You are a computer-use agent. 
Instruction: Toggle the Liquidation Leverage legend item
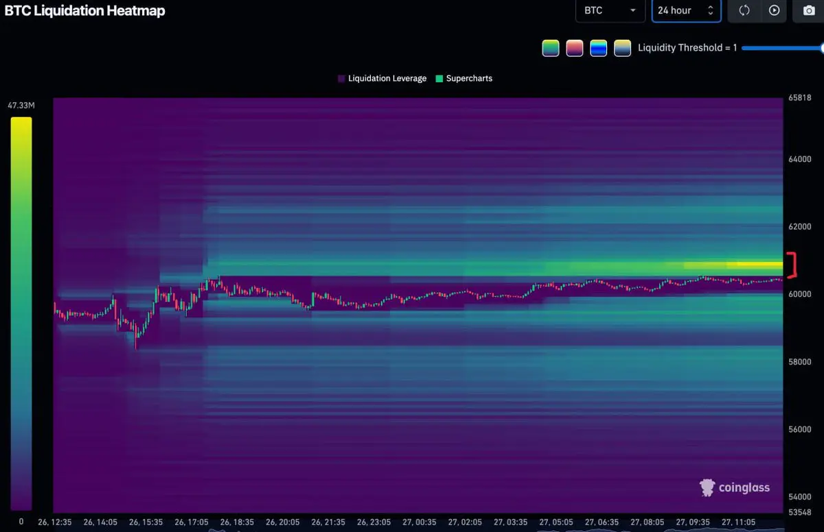(x=382, y=78)
